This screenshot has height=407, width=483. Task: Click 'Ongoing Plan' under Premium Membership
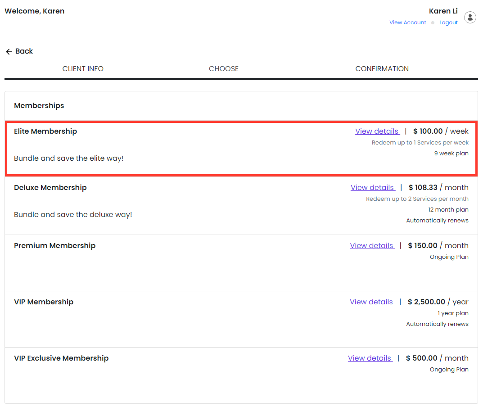coord(449,257)
